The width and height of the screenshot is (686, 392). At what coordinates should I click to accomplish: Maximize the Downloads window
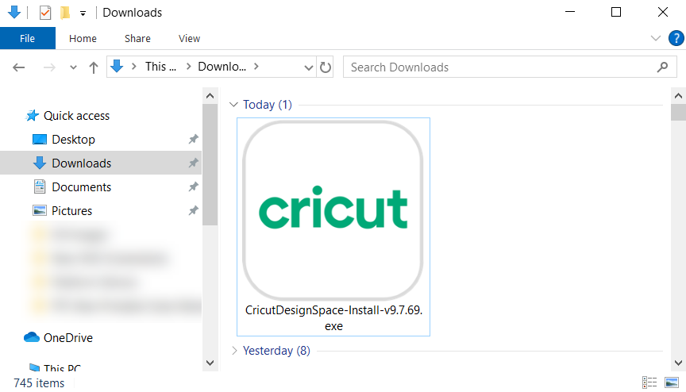[x=616, y=12]
